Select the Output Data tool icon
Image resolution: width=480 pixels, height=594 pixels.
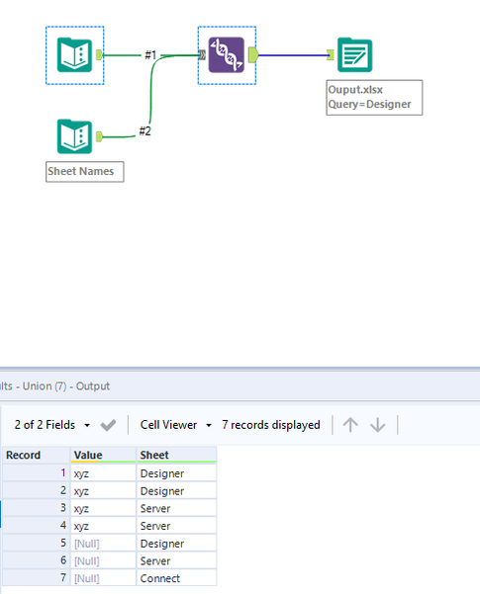(354, 55)
